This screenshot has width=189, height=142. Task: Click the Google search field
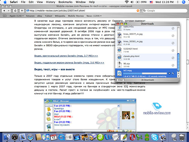(165, 11)
